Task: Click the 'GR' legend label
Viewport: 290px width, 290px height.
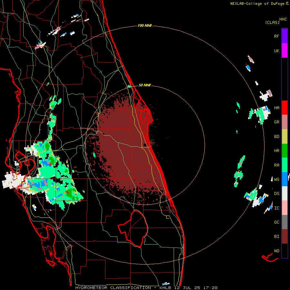Action: click(276, 122)
